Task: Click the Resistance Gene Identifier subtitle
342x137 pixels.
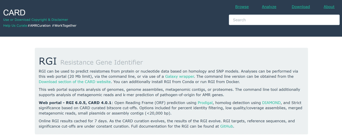Action: pos(102,63)
